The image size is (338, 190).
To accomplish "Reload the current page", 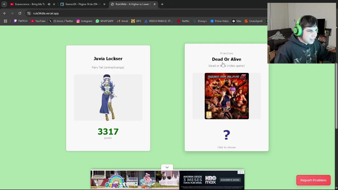I will [20, 13].
